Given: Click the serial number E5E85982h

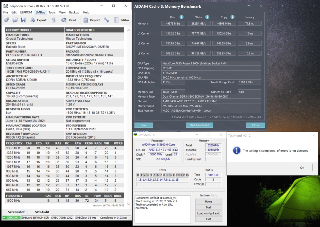Looking at the screenshot, I should pos(14,63).
